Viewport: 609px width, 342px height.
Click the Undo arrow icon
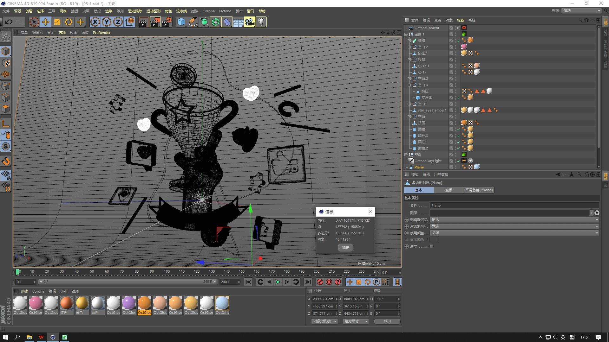(x=9, y=22)
